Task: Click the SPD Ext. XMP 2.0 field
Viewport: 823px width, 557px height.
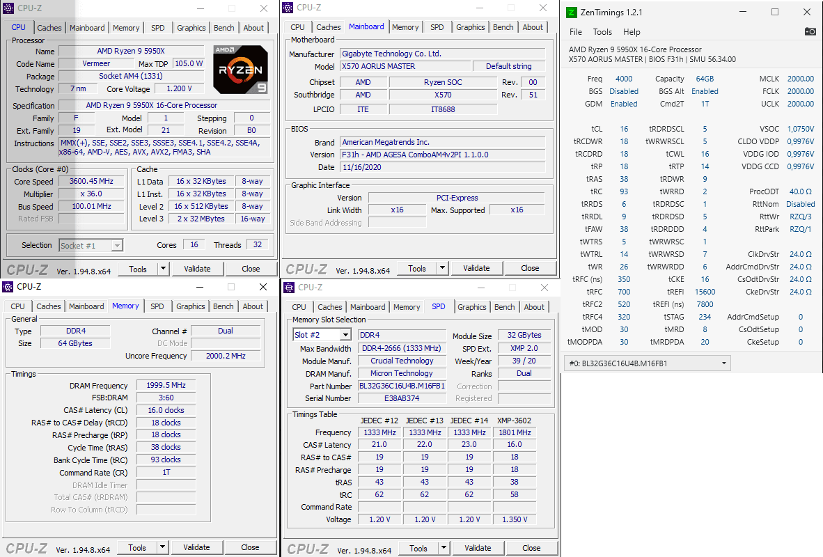Action: [x=524, y=349]
